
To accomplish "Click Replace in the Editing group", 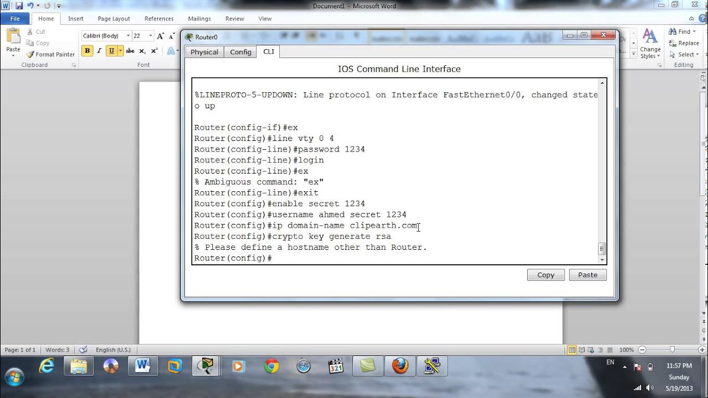I will tap(684, 43).
